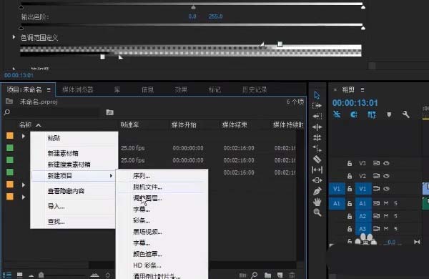Click the folder icon beside 未命名.prproj
The height and width of the screenshot is (279, 429).
coord(9,101)
